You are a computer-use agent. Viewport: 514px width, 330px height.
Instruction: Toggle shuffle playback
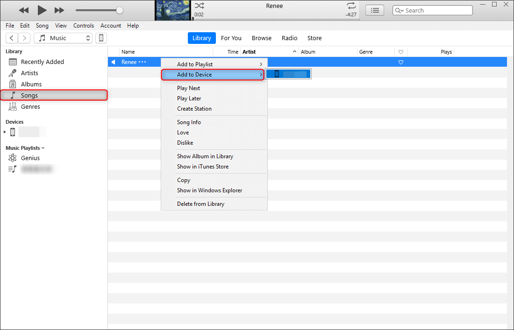[199, 6]
